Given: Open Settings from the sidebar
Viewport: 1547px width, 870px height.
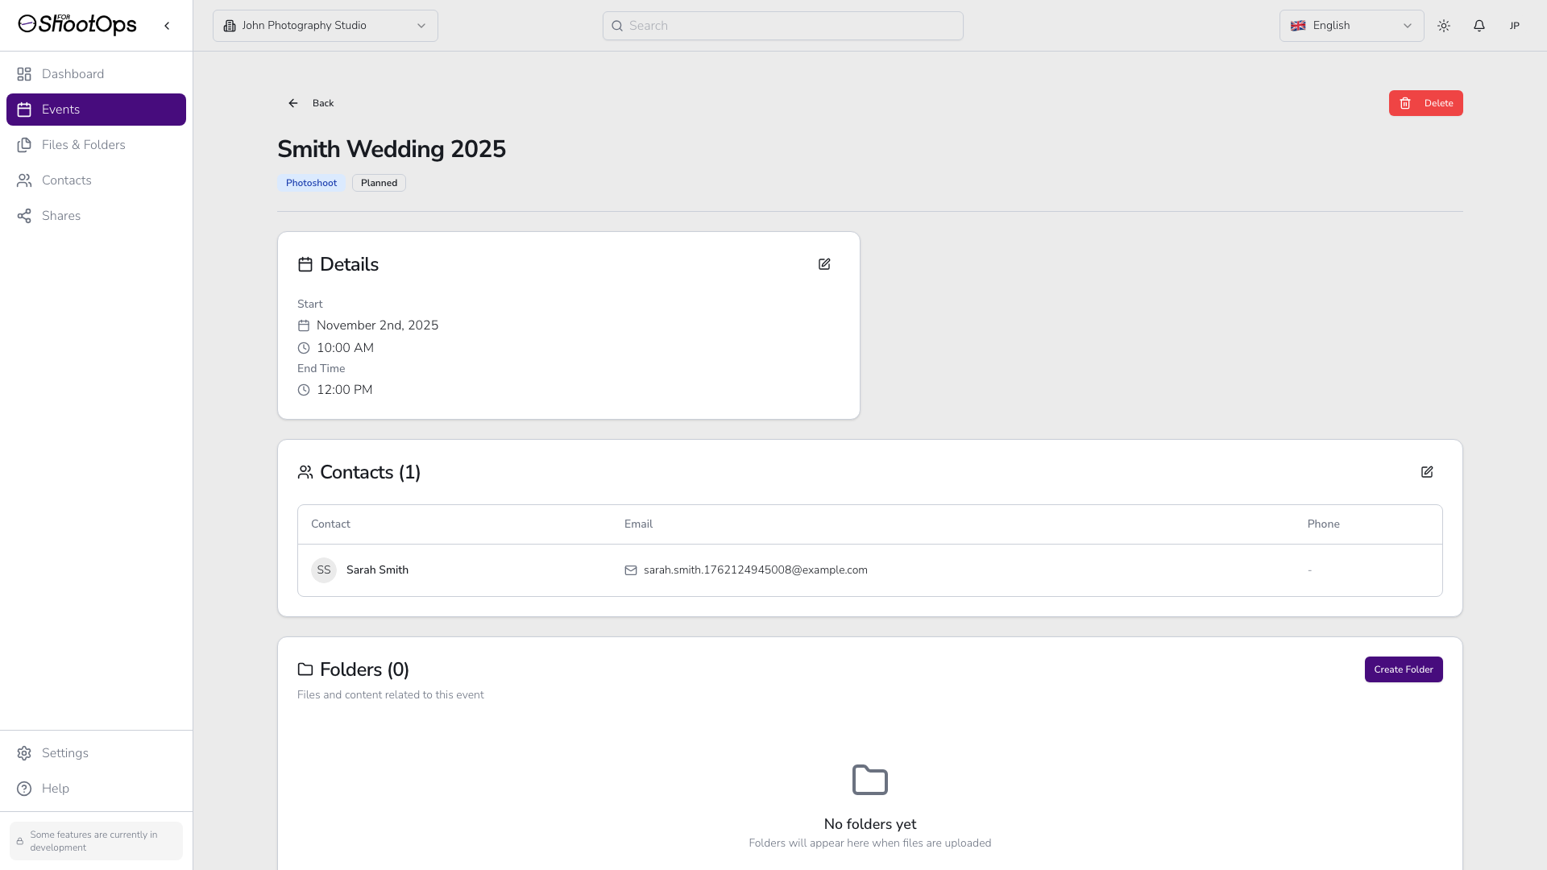Looking at the screenshot, I should pos(64,753).
